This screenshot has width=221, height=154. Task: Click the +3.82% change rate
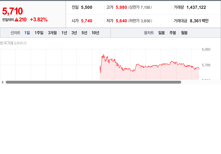point(39,19)
